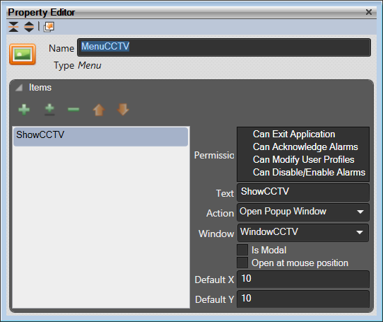Toggle Can Acknowledge Alarms permission
The width and height of the screenshot is (383, 322).
pos(305,146)
